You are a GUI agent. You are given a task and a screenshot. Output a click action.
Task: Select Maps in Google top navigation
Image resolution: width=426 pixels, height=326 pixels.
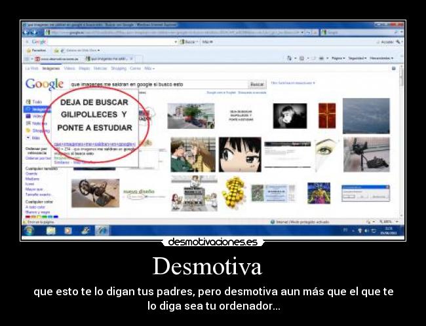[x=85, y=68]
